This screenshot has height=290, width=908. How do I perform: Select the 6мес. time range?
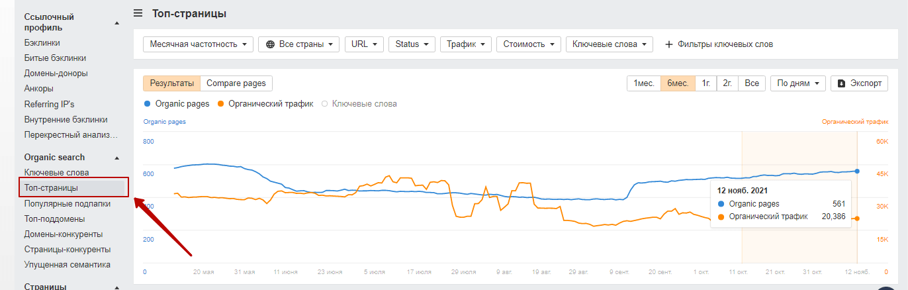678,83
